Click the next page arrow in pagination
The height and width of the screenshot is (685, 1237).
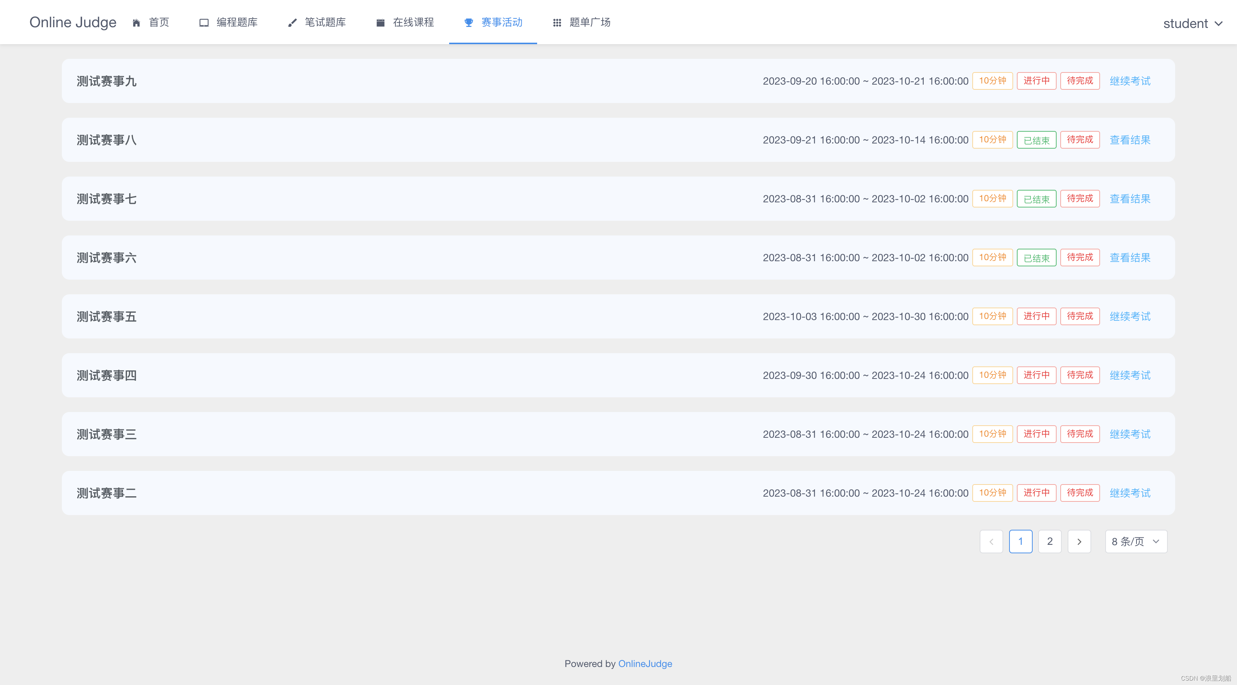(x=1079, y=542)
